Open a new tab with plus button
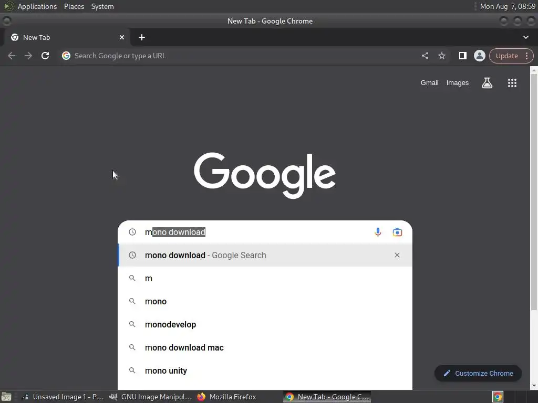Image resolution: width=538 pixels, height=403 pixels. click(x=142, y=37)
